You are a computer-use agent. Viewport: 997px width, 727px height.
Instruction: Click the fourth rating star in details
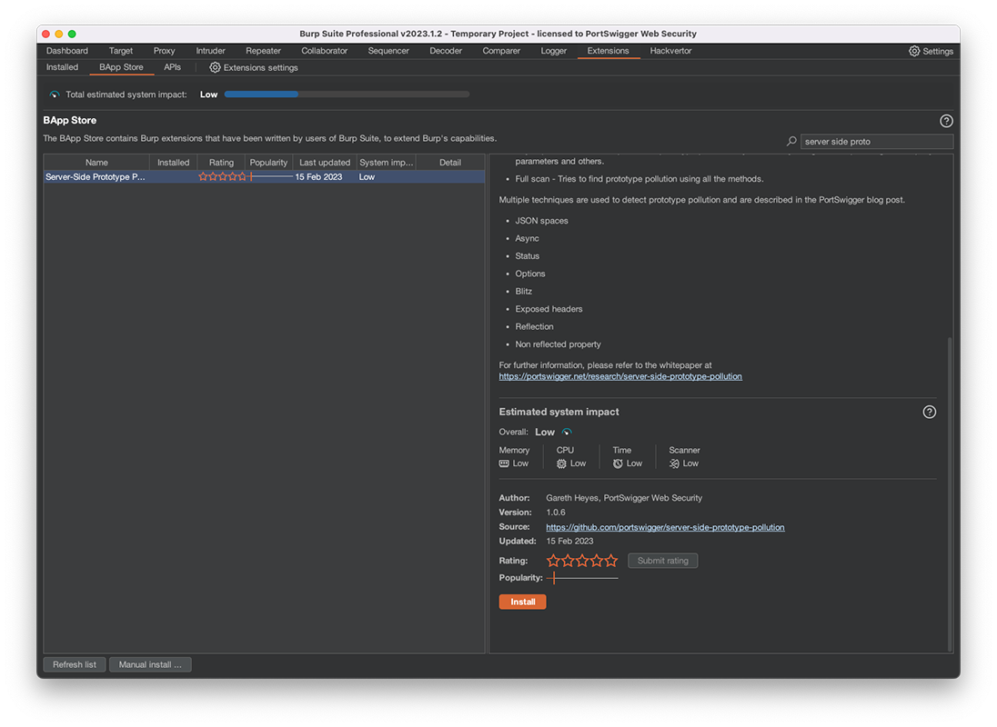coord(597,561)
